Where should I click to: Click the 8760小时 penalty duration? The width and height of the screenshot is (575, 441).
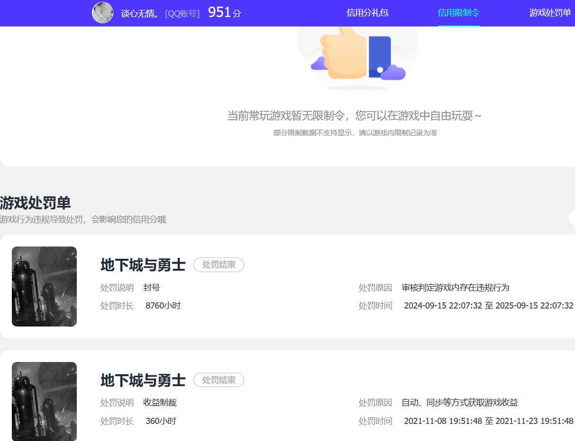(164, 305)
